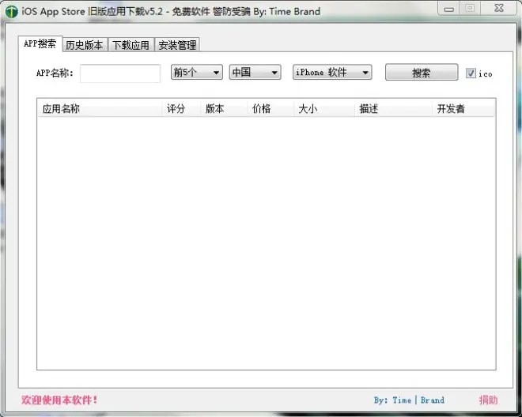
Task: Toggle the ico checkbox
Action: [471, 73]
